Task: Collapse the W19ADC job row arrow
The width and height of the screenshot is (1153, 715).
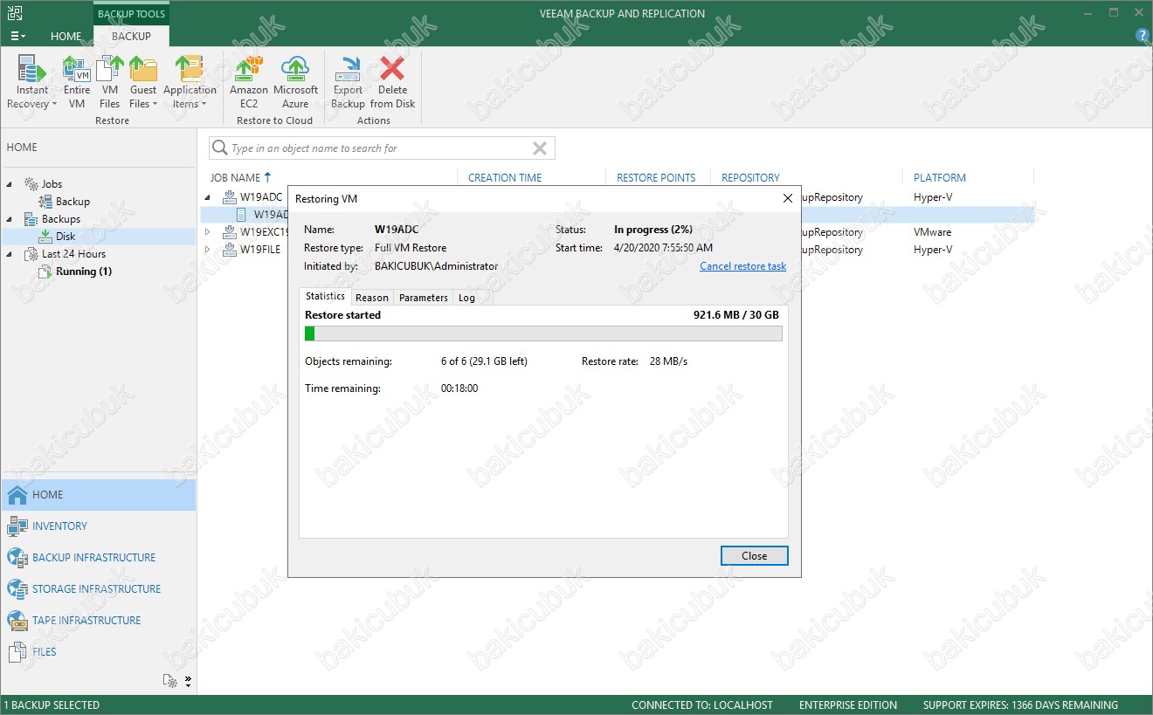Action: point(208,197)
